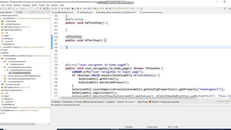This screenshot has height=130, width=231.
Task: Open Results of running class LoginTest tab
Action: (164, 102)
